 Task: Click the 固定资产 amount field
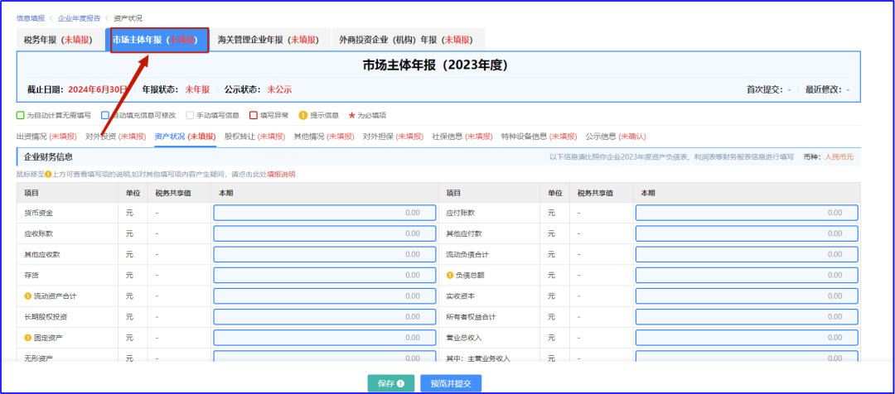coord(325,338)
